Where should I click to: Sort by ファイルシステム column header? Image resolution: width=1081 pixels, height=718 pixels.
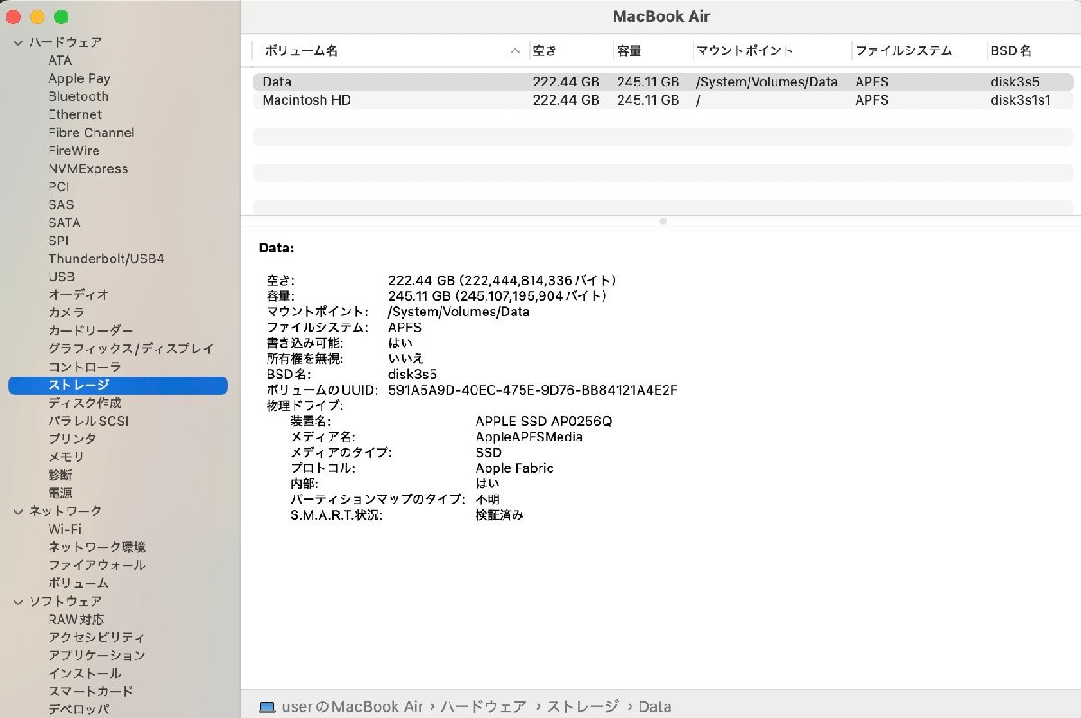[904, 51]
